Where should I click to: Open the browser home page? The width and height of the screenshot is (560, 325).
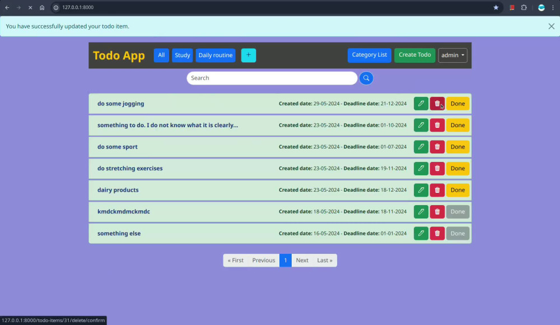pos(42,7)
